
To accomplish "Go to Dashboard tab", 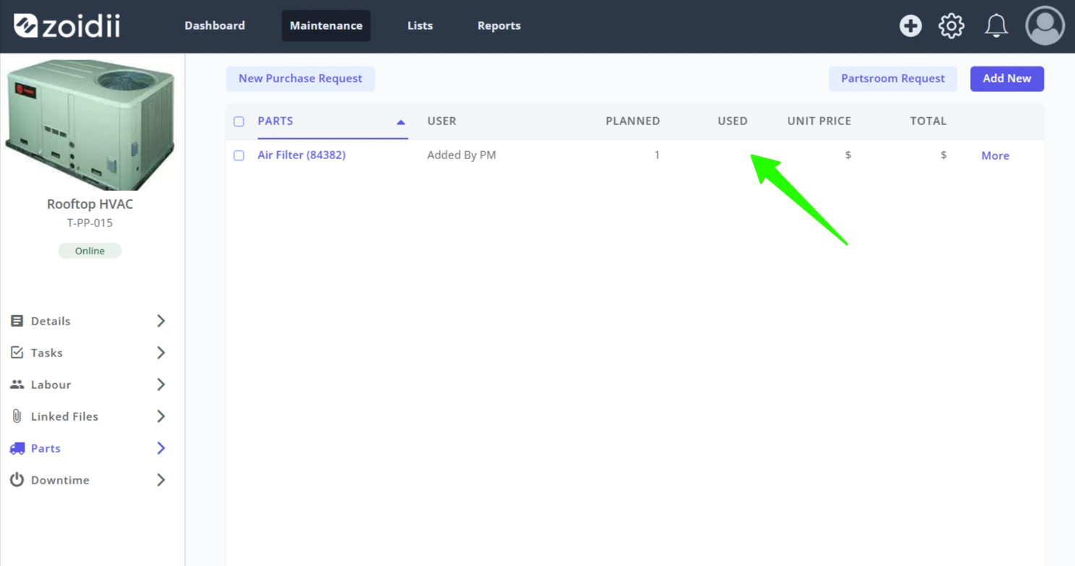I will (215, 26).
